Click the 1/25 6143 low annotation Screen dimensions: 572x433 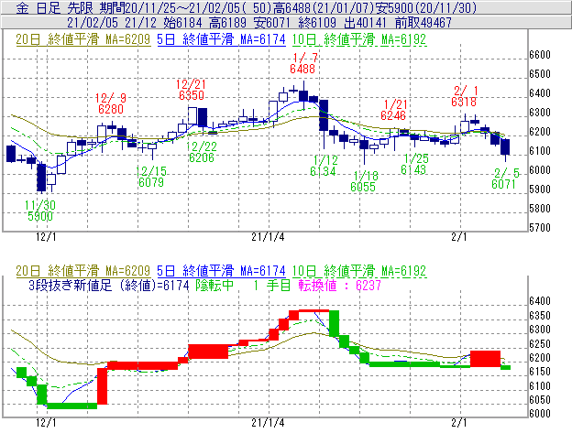point(414,164)
